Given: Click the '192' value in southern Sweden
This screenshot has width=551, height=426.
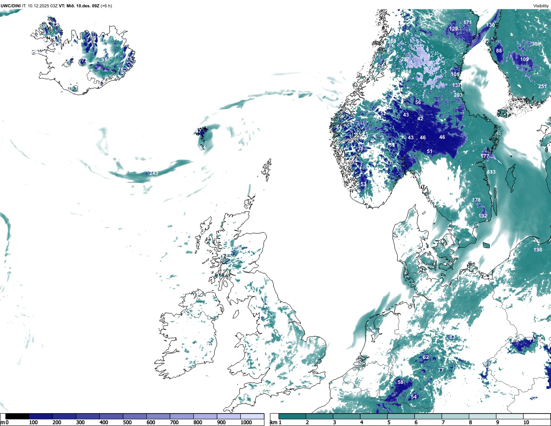Looking at the screenshot, I should pyautogui.click(x=483, y=216).
